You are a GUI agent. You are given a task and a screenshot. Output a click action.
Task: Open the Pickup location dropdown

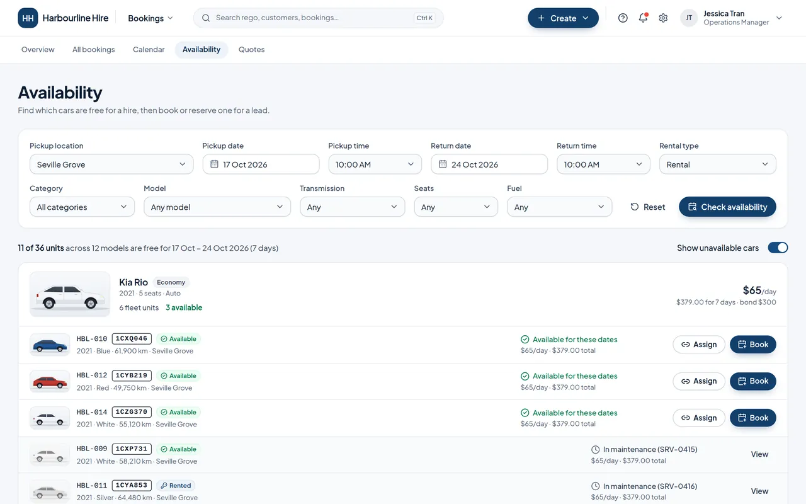pyautogui.click(x=111, y=164)
